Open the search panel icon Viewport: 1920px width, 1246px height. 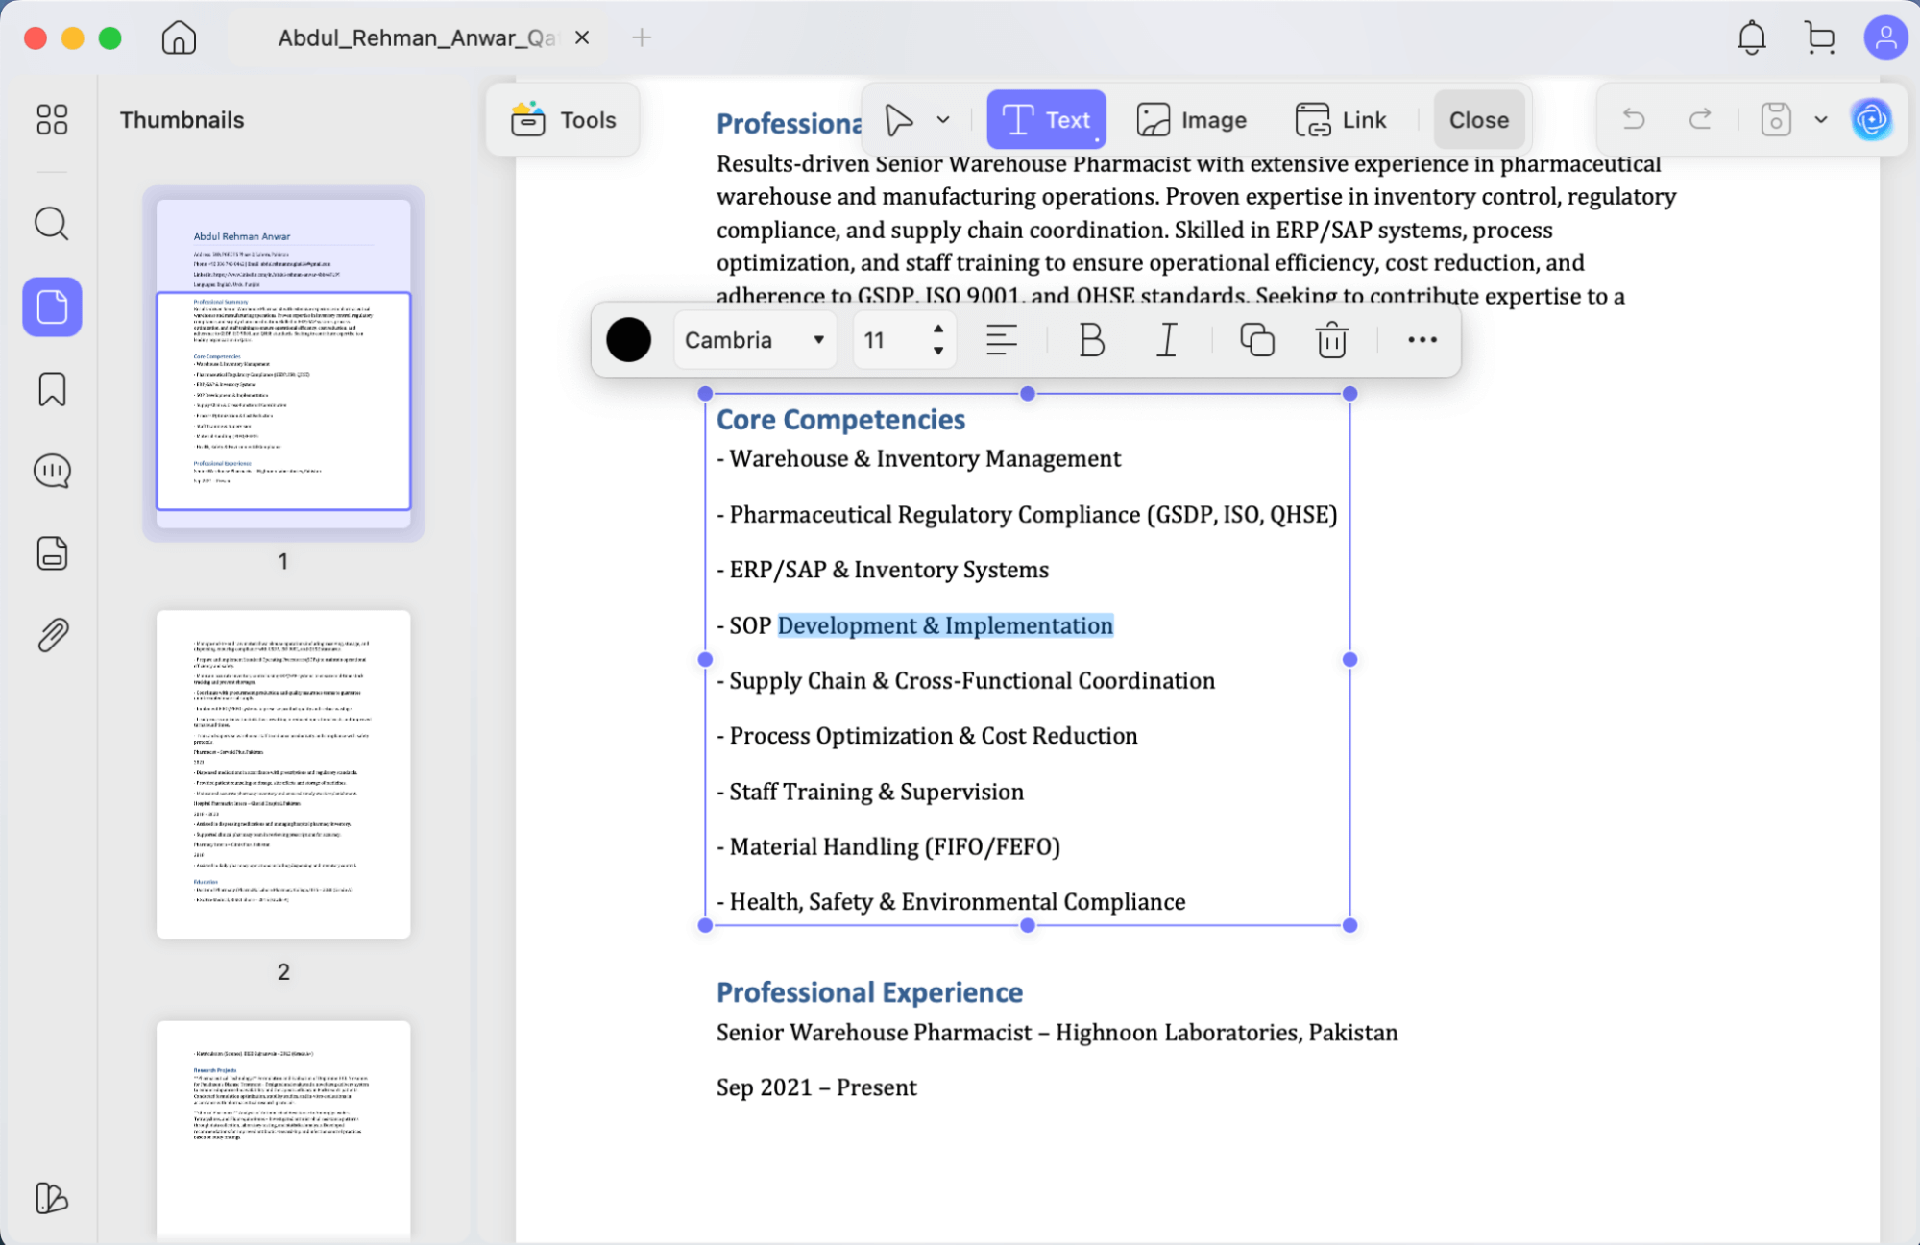52,224
